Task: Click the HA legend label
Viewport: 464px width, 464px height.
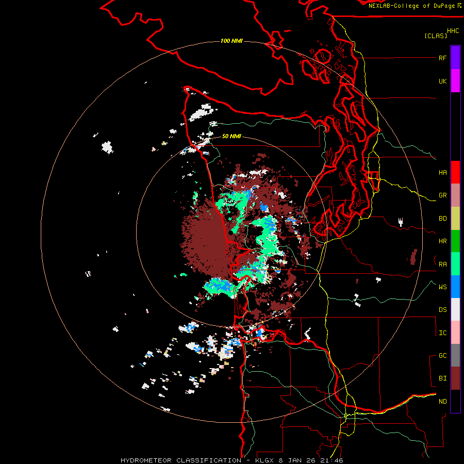Action: [442, 173]
